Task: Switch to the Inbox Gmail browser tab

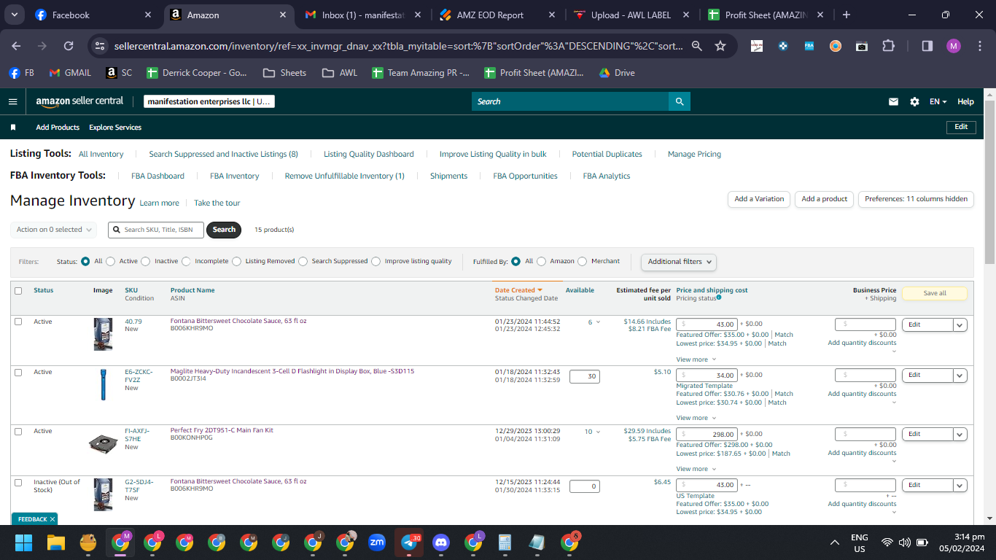Action: (361, 15)
